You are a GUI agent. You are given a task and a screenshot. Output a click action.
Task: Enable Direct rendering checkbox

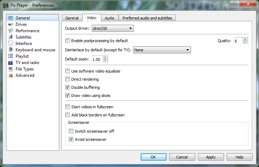click(x=67, y=79)
